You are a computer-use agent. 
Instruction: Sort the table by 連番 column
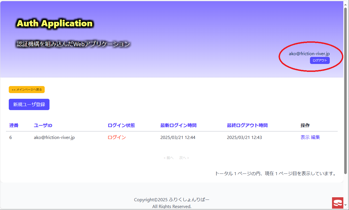(14, 125)
